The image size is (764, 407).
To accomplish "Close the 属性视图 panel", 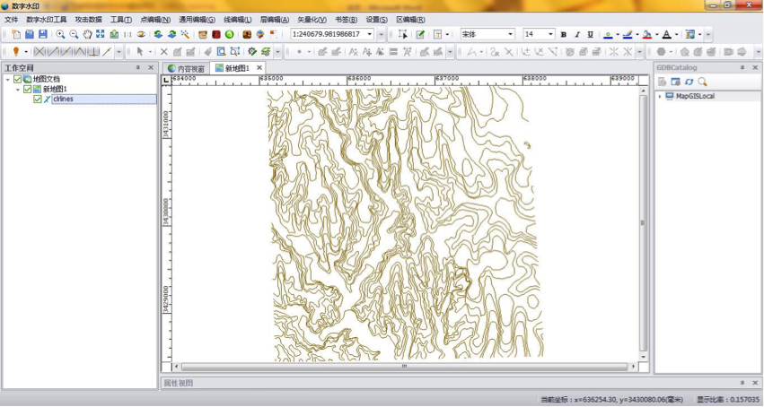I will [755, 383].
